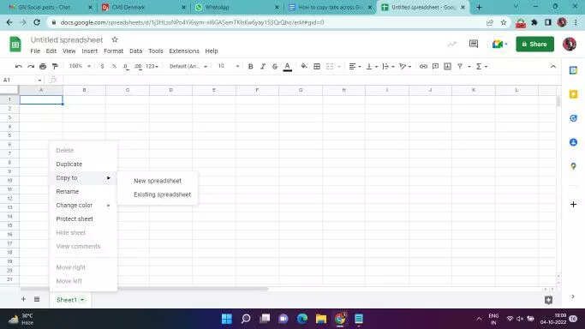The width and height of the screenshot is (585, 329).
Task: Click the Print icon in the toolbar
Action: pos(43,66)
